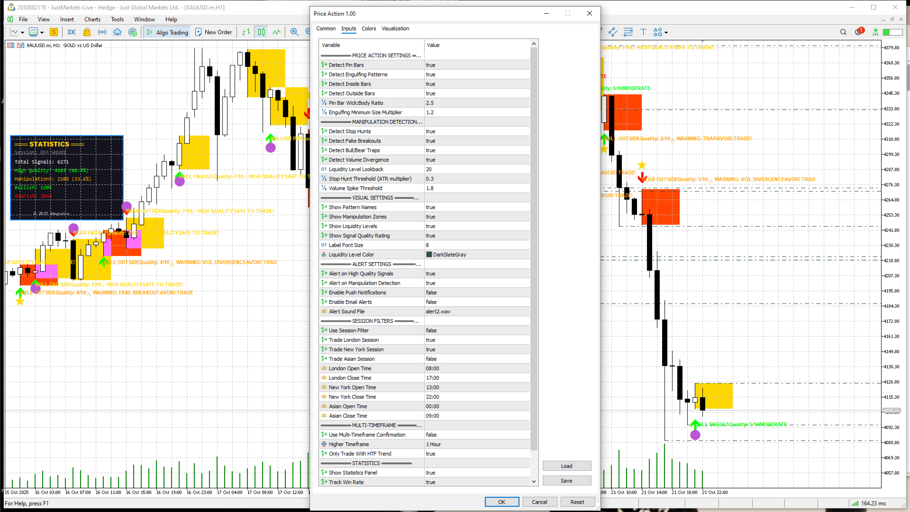Click the Market shopping bag icon
Screen dimensions: 910x512
[x=87, y=32]
